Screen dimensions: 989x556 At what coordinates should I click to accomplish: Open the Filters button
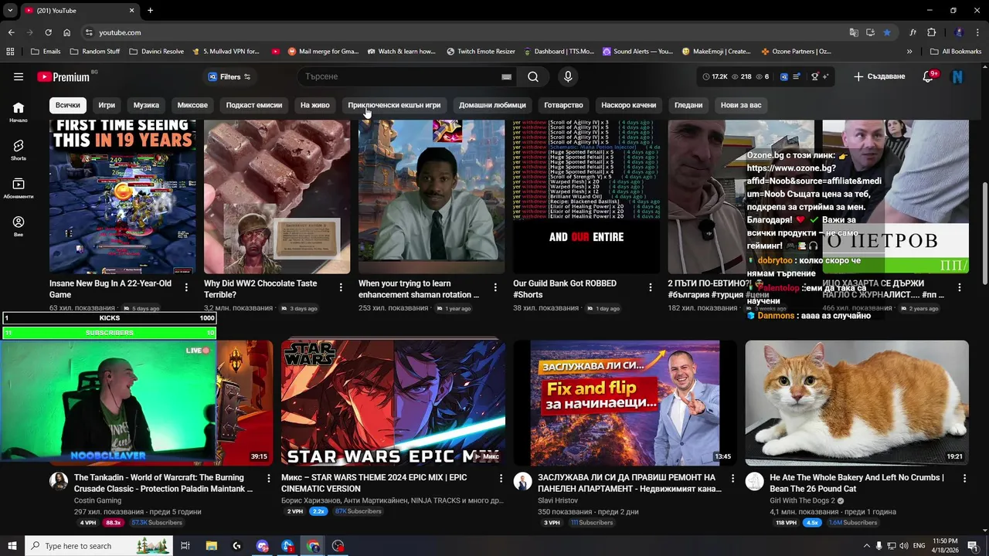tap(229, 76)
